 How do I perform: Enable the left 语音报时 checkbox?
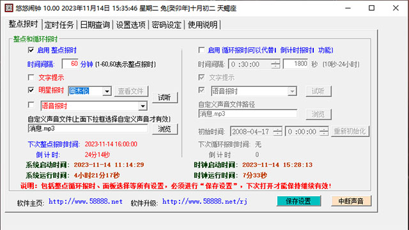click(x=31, y=105)
